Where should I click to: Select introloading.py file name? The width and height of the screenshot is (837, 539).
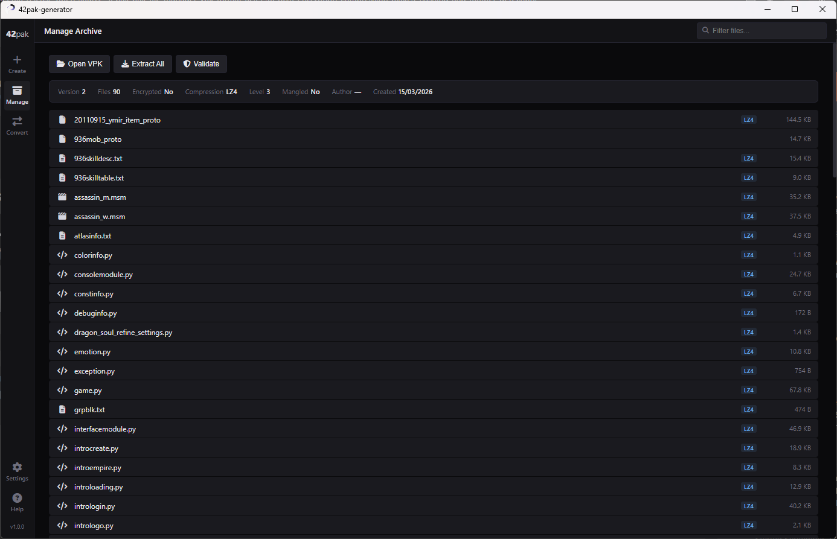point(98,487)
